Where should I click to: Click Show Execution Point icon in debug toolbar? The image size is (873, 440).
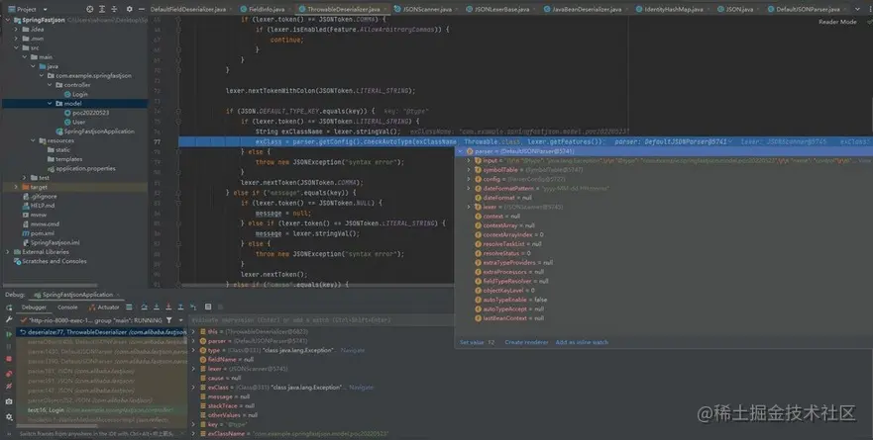[x=129, y=307]
